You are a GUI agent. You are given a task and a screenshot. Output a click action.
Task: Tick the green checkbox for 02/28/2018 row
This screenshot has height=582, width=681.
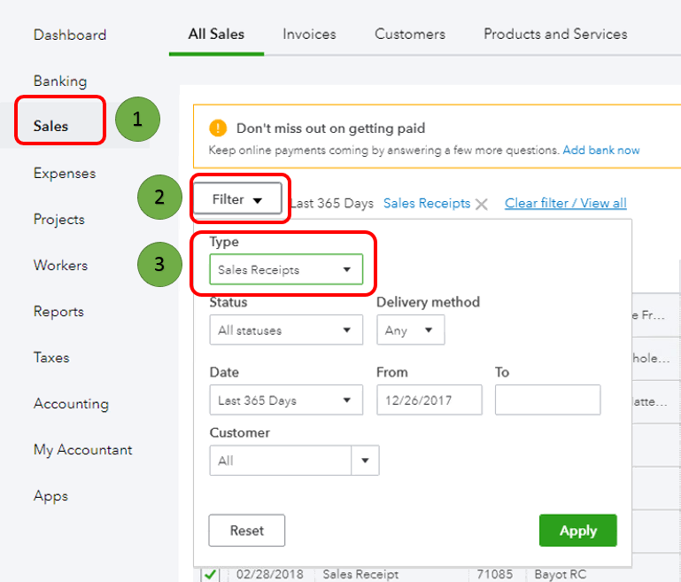coord(210,575)
